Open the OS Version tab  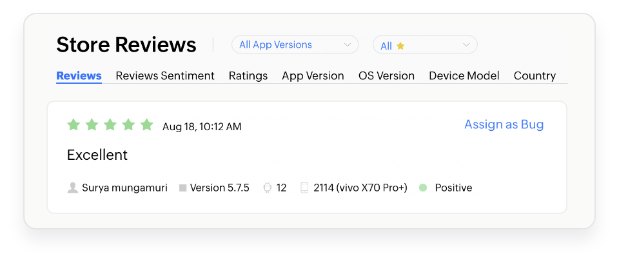click(x=386, y=76)
